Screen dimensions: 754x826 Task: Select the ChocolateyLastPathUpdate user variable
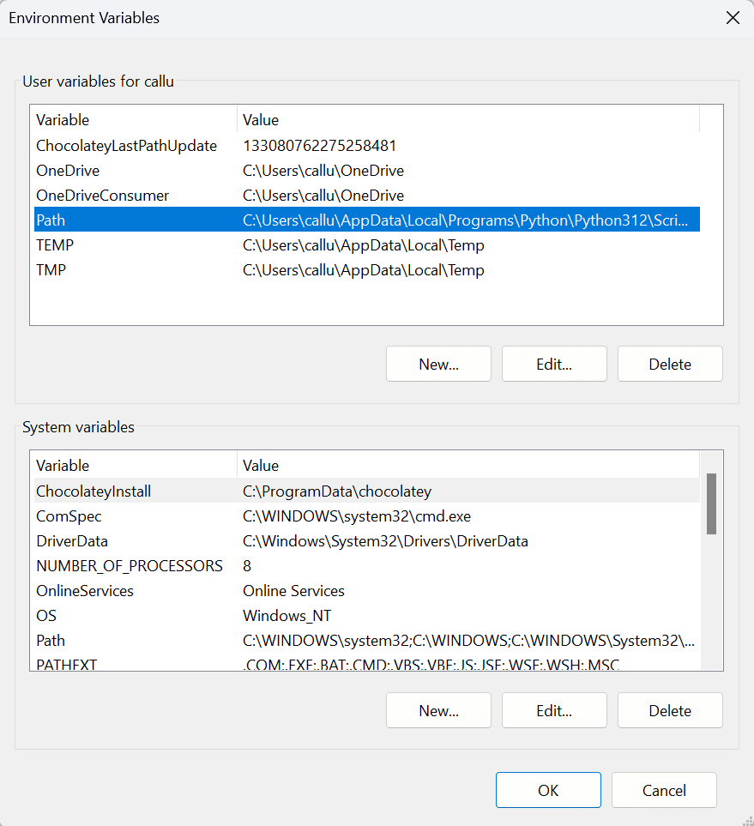coord(126,146)
